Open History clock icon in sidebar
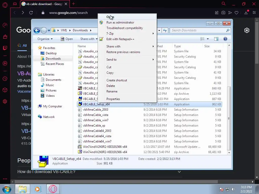This screenshot has height=194, width=259. tap(5, 79)
